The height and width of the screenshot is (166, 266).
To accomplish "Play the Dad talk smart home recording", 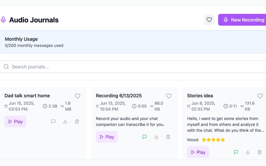I will [15, 122].
